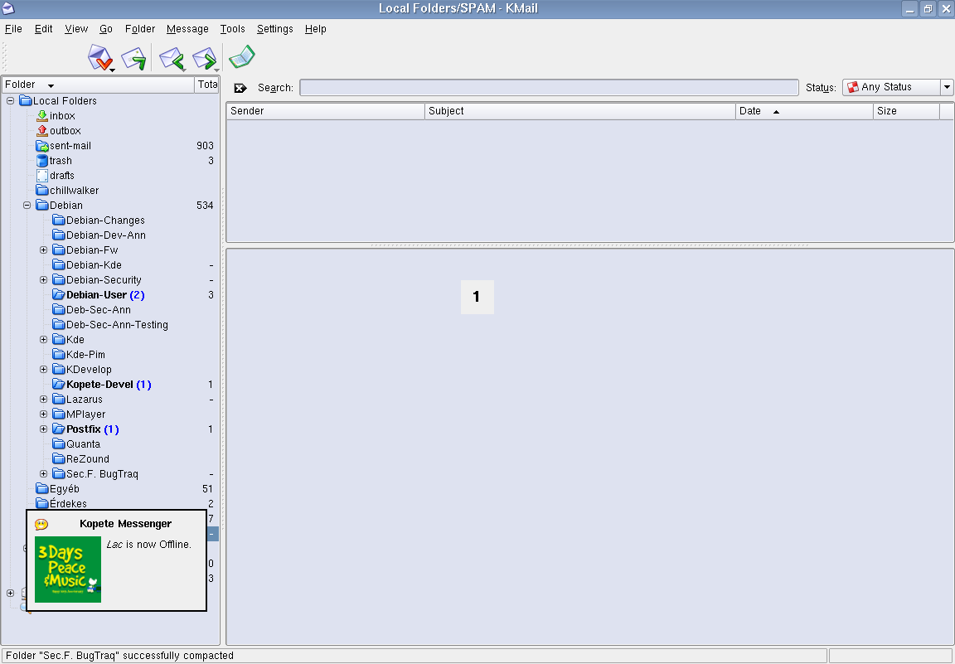Select the Deb-Sec-Ann-Testing folder
The height and width of the screenshot is (664, 955).
[x=117, y=325]
